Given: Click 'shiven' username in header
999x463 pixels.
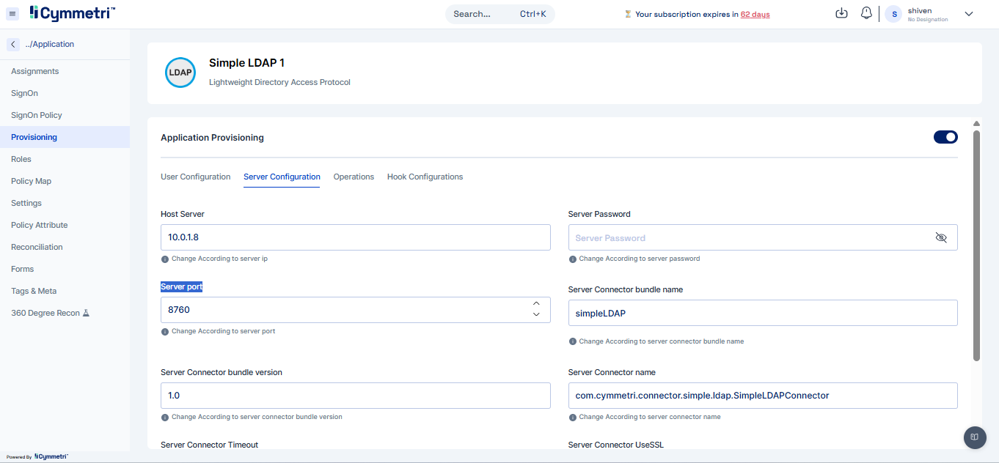Looking at the screenshot, I should (x=920, y=11).
